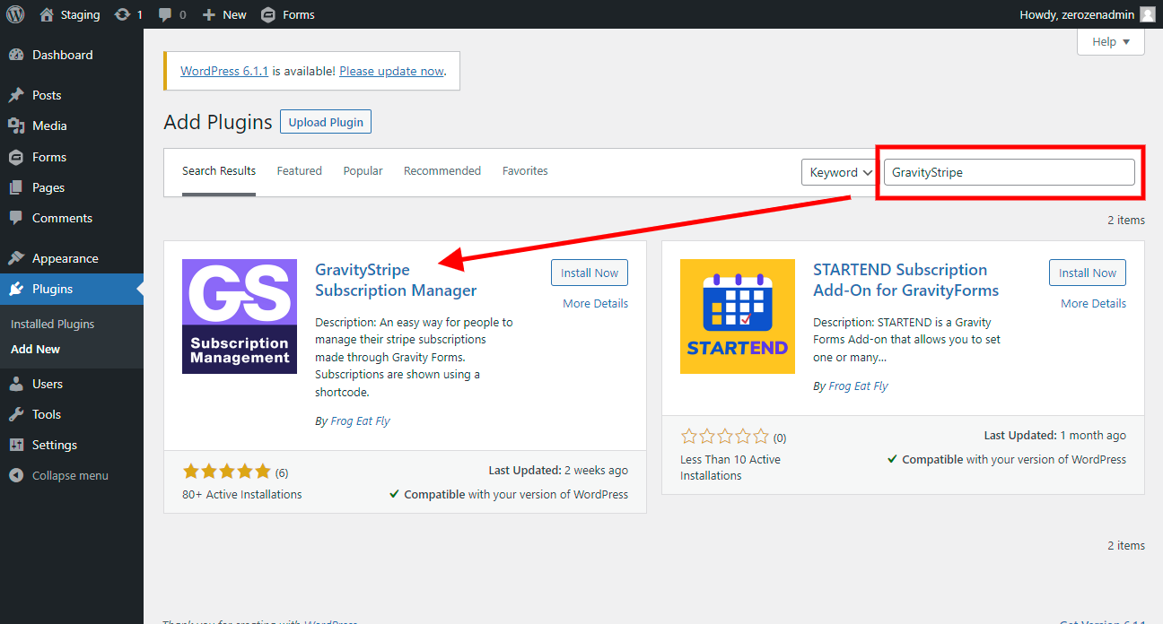The width and height of the screenshot is (1163, 624).
Task: Open the Users menu
Action: 72,384
